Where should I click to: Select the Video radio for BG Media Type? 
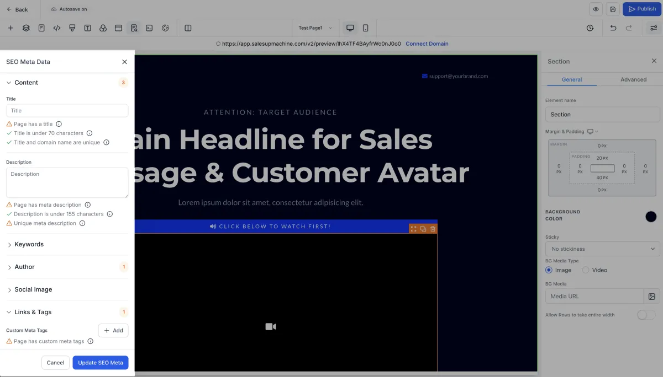coord(585,270)
